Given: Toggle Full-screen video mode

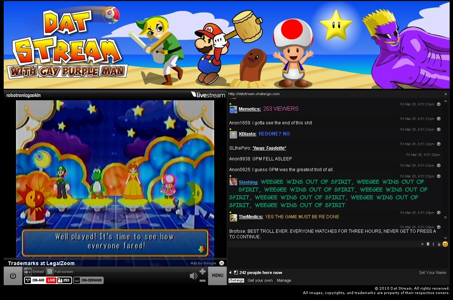Looking at the screenshot, I should [x=49, y=271].
